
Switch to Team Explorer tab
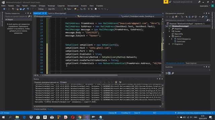pos(191,63)
